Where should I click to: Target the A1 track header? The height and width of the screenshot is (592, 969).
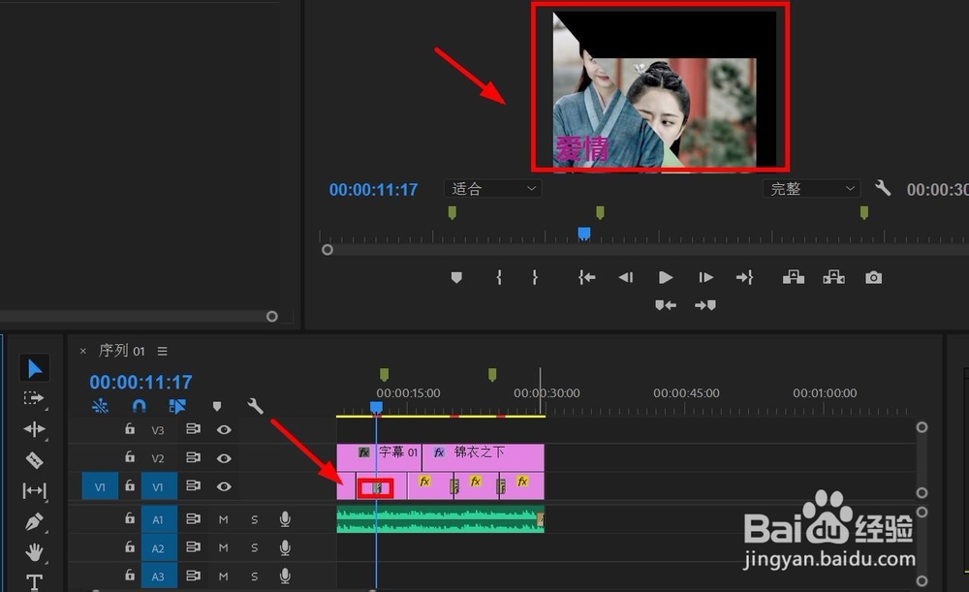click(x=159, y=519)
